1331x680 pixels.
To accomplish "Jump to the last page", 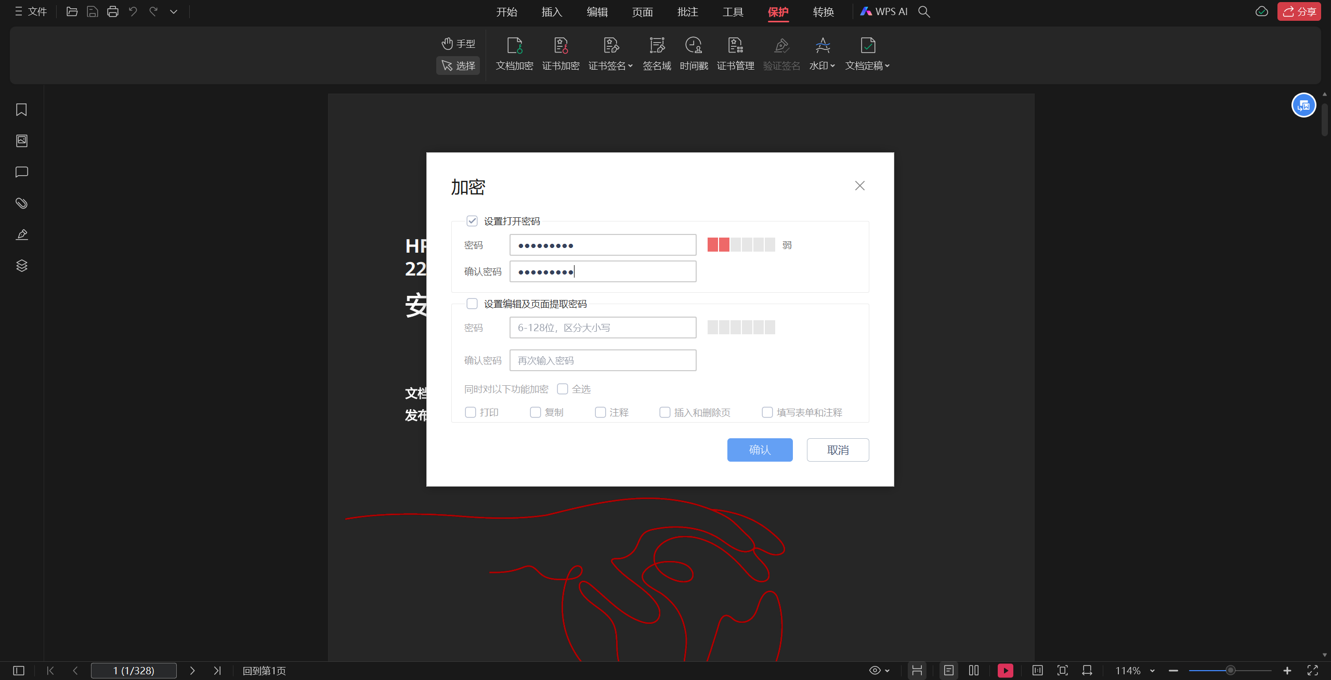I will click(217, 671).
